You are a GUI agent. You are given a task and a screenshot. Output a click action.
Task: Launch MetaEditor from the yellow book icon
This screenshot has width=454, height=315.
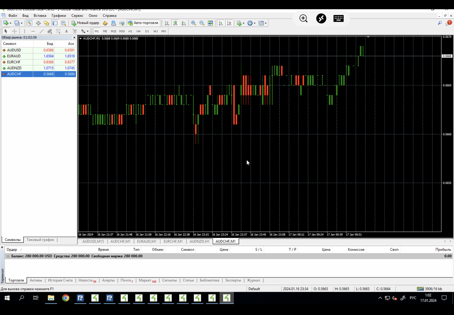tap(105, 23)
